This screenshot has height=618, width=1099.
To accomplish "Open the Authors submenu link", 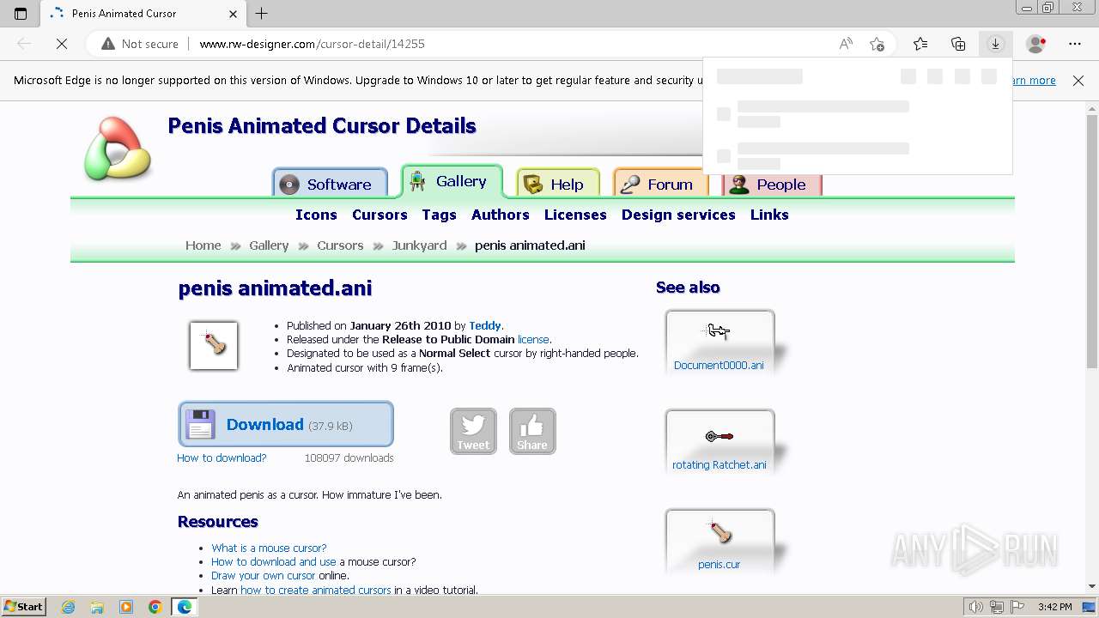I will tap(500, 215).
